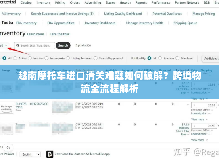
Task: Click listing ID 0117ZNZGIGC
Action: tap(39, 104)
